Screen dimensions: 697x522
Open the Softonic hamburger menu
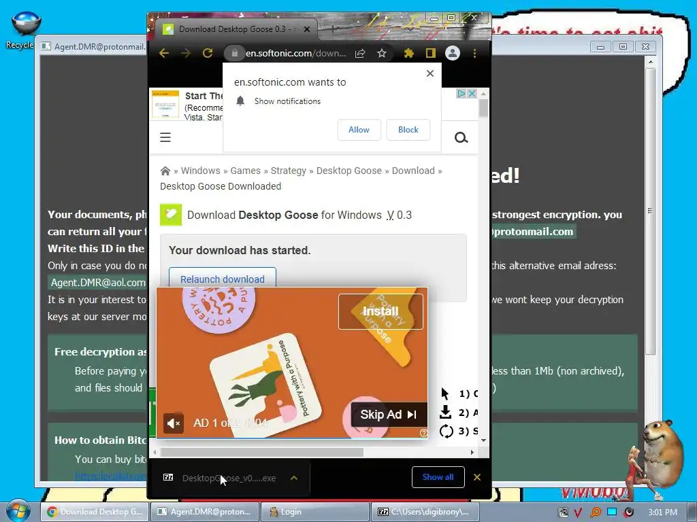[x=165, y=137]
